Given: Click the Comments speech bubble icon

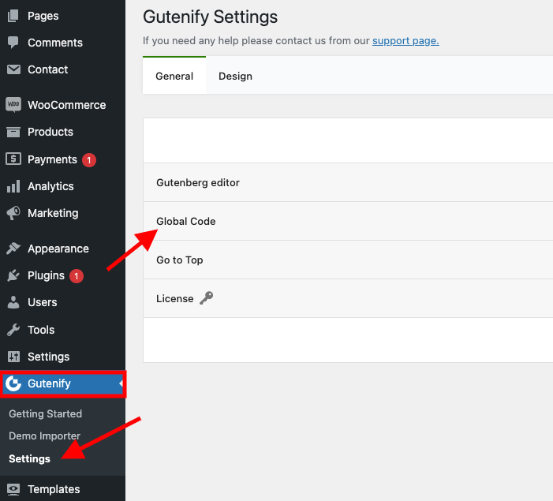Looking at the screenshot, I should 13,43.
